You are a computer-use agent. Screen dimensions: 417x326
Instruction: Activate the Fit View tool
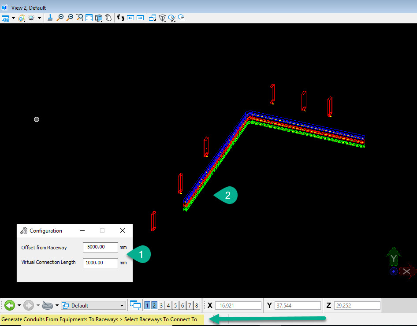point(89,18)
